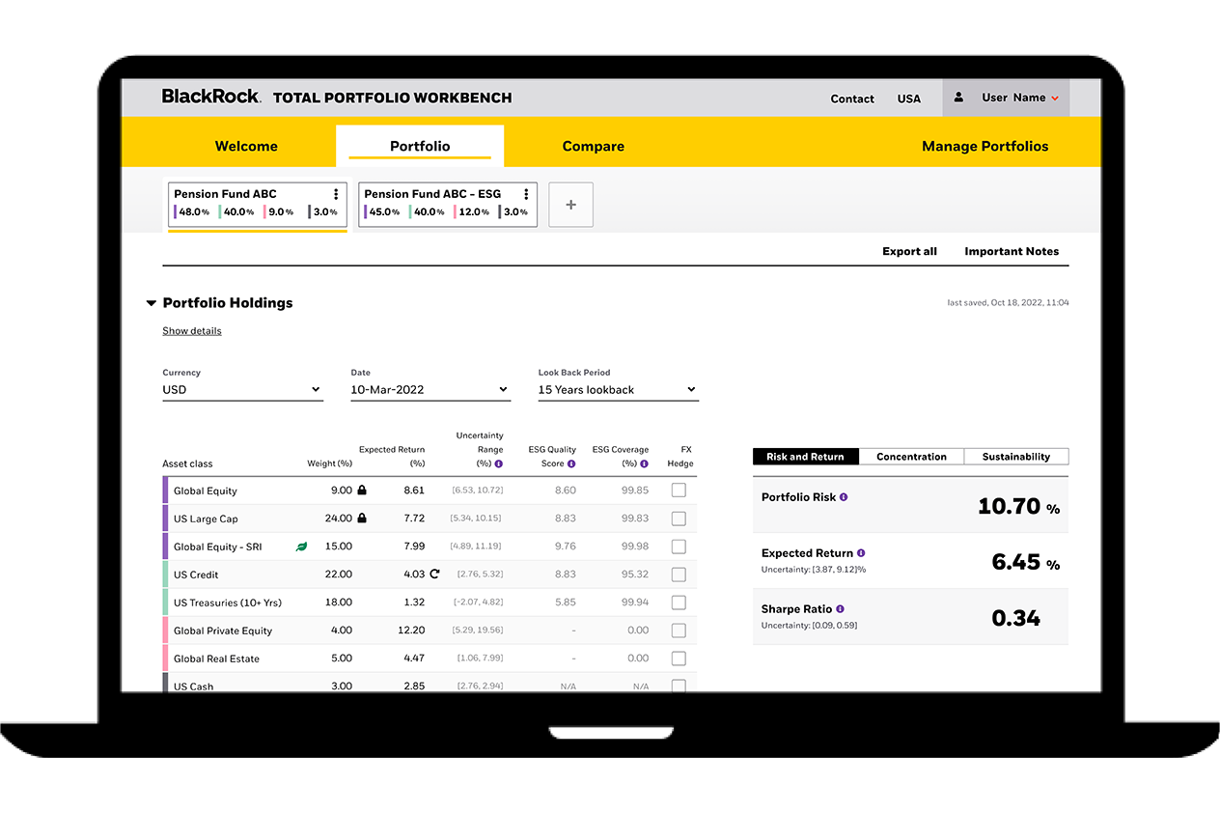Enable FX Hedge for Global Equity
The height and width of the screenshot is (813, 1220).
pos(679,491)
